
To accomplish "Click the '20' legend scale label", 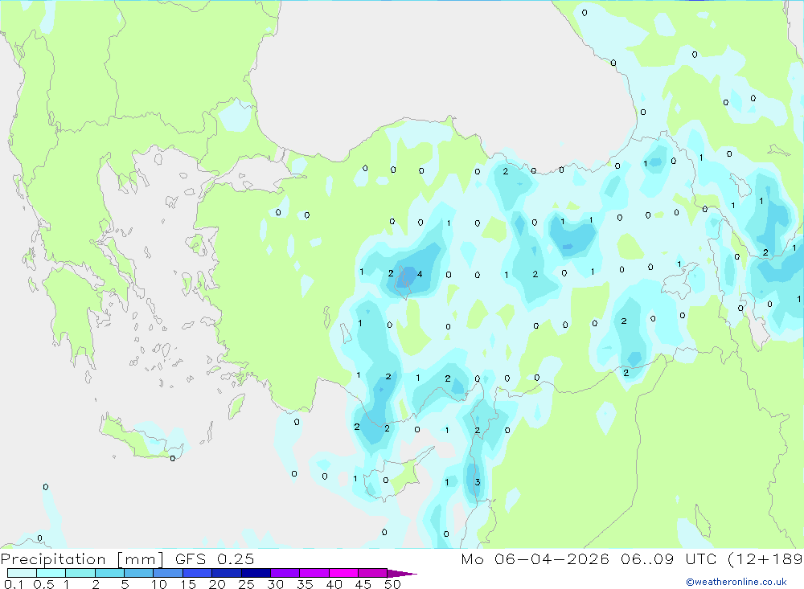I will 217,584.
